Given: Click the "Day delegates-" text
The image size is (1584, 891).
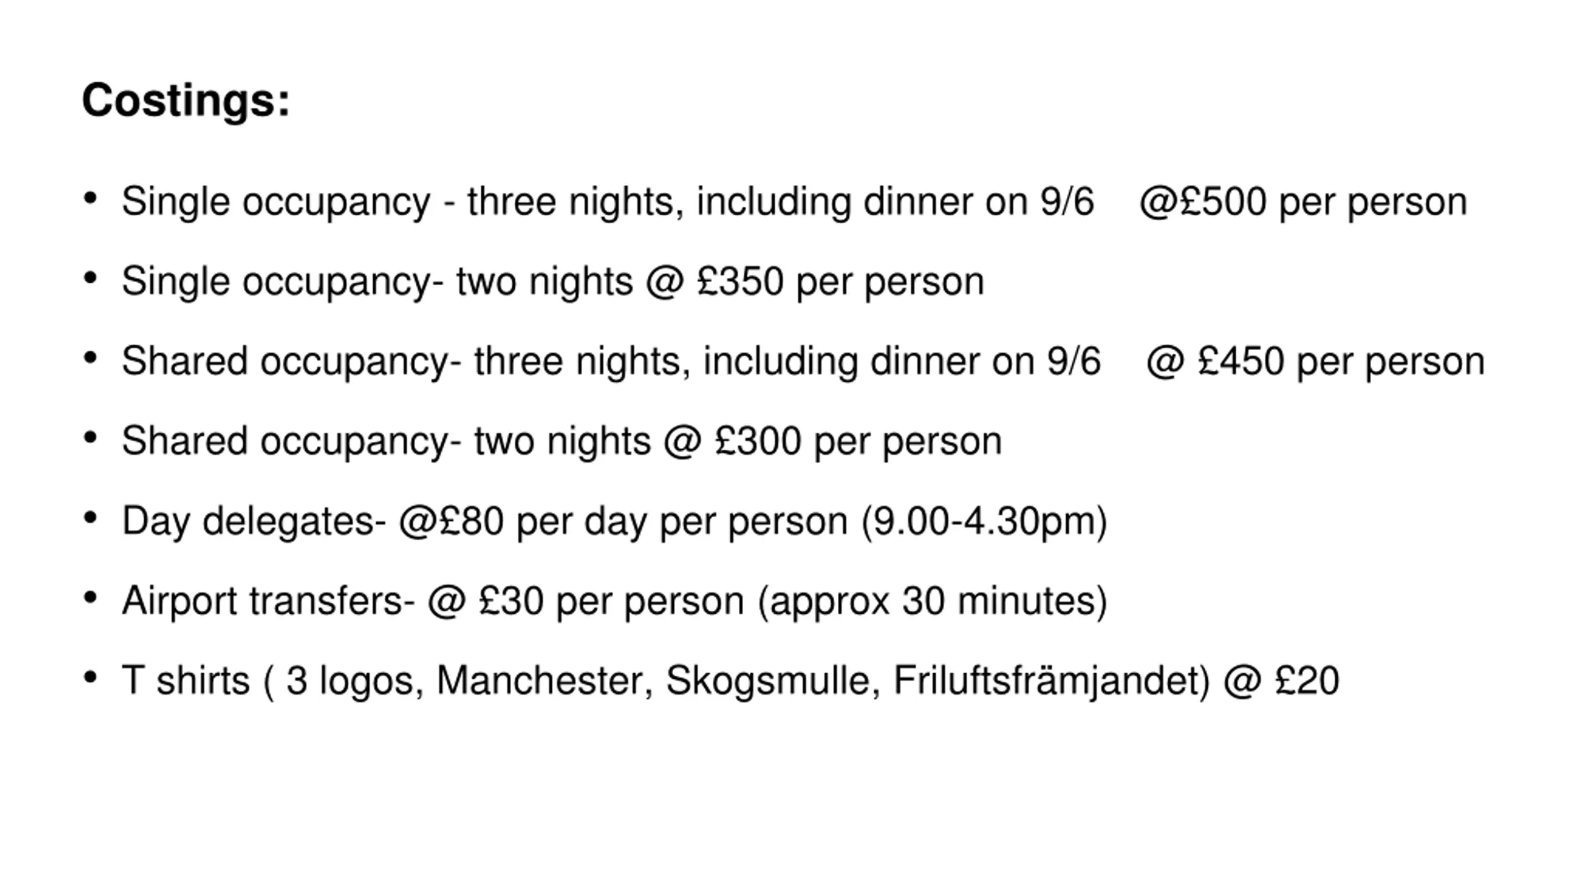Looking at the screenshot, I should click(x=254, y=521).
